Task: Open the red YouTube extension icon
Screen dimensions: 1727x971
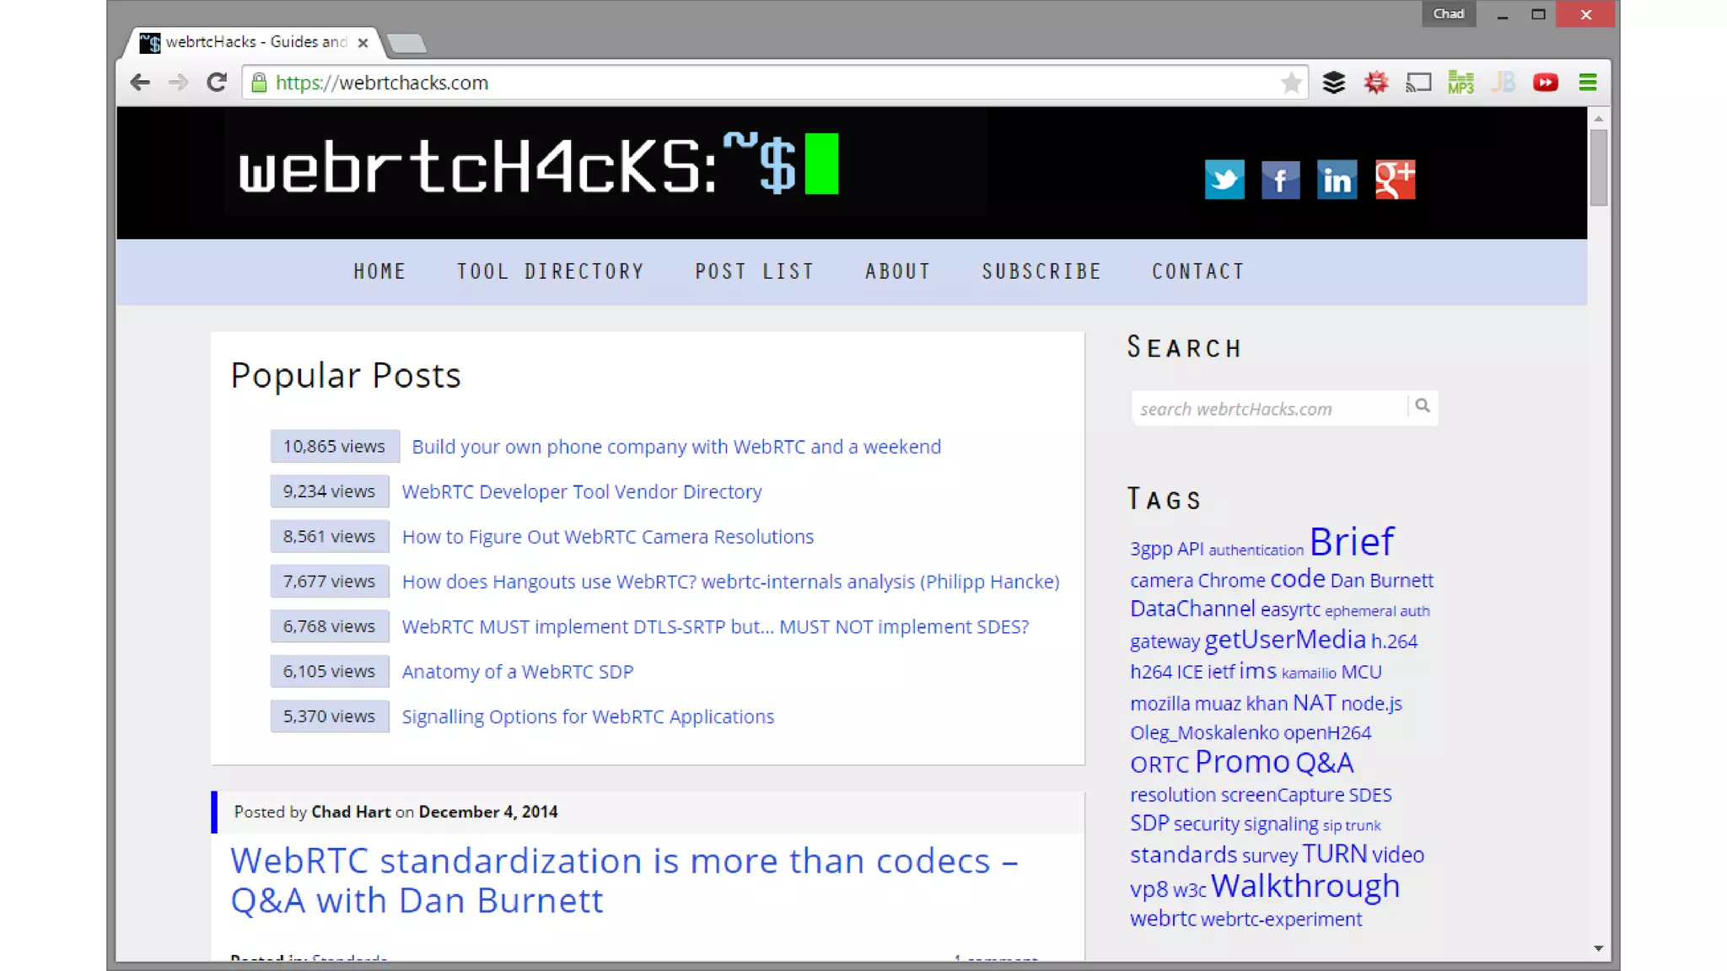Action: pyautogui.click(x=1546, y=83)
